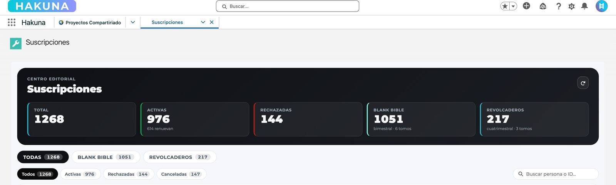The width and height of the screenshot is (616, 185).
Task: Filter by BLANK BIBLE 1051 pill
Action: tap(106, 157)
